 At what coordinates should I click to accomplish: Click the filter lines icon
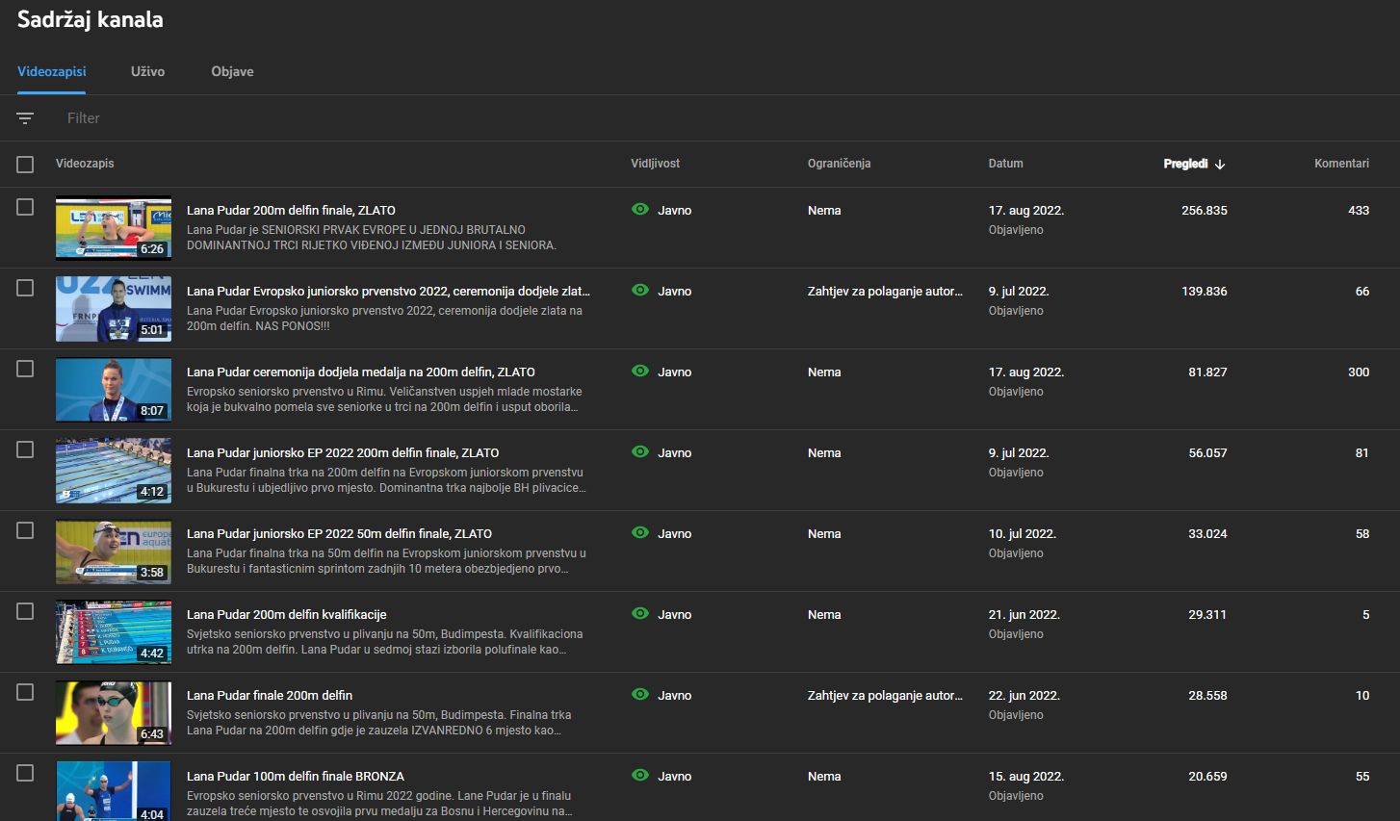[25, 118]
